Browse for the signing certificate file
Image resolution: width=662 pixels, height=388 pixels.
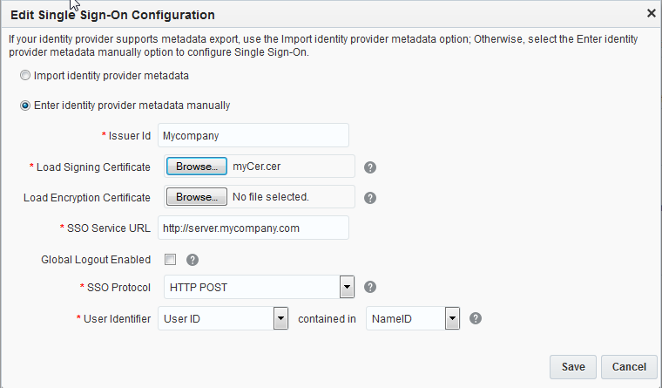[196, 167]
